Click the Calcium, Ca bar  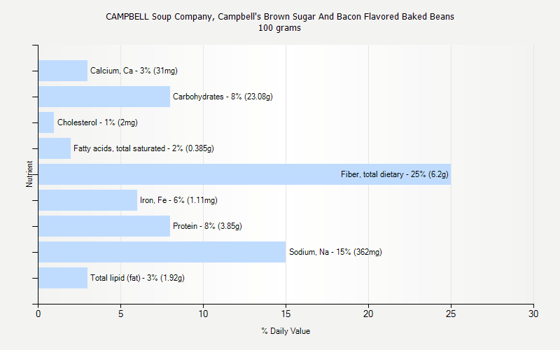point(63,71)
